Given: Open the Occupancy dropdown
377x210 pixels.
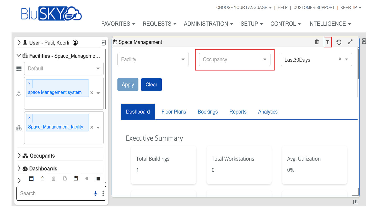Looking at the screenshot, I should (234, 59).
